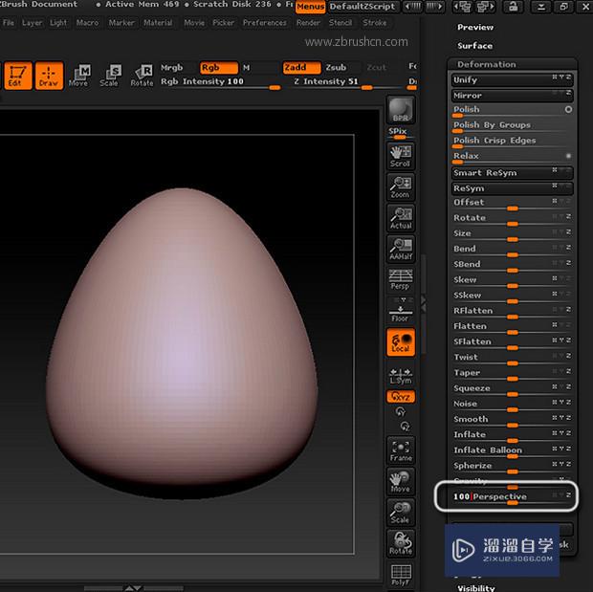This screenshot has height=592, width=593.
Task: Toggle Zadd sculpt mode
Action: pyautogui.click(x=301, y=68)
